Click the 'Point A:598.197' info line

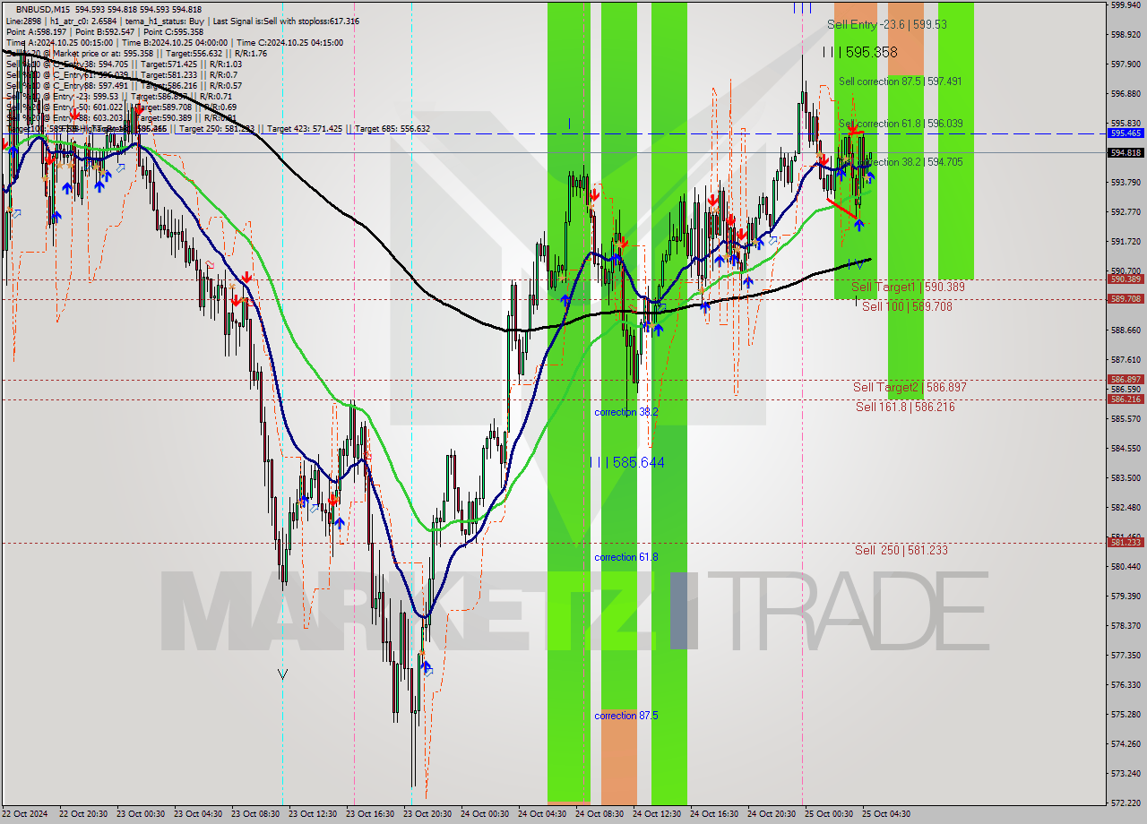pos(105,31)
